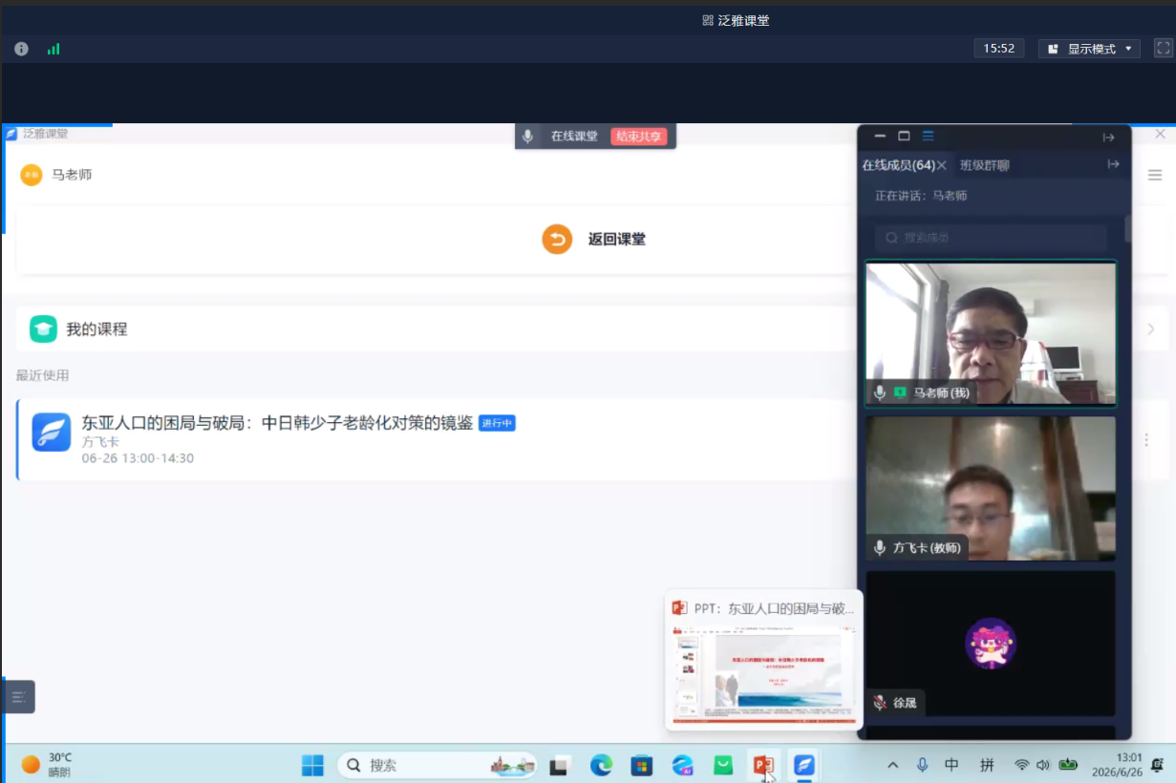Click 返回课堂 to return to class

click(616, 239)
